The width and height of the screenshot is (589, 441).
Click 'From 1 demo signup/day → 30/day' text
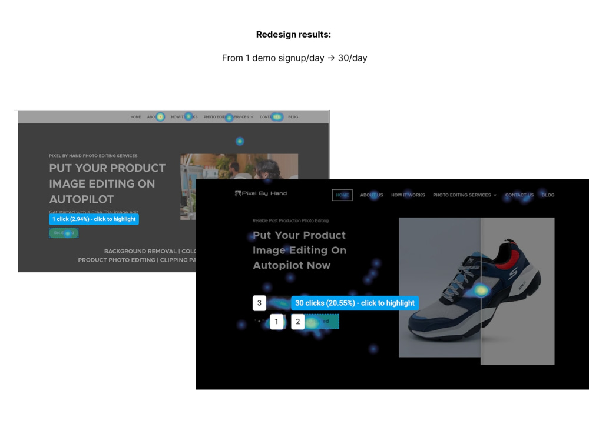[x=294, y=58]
